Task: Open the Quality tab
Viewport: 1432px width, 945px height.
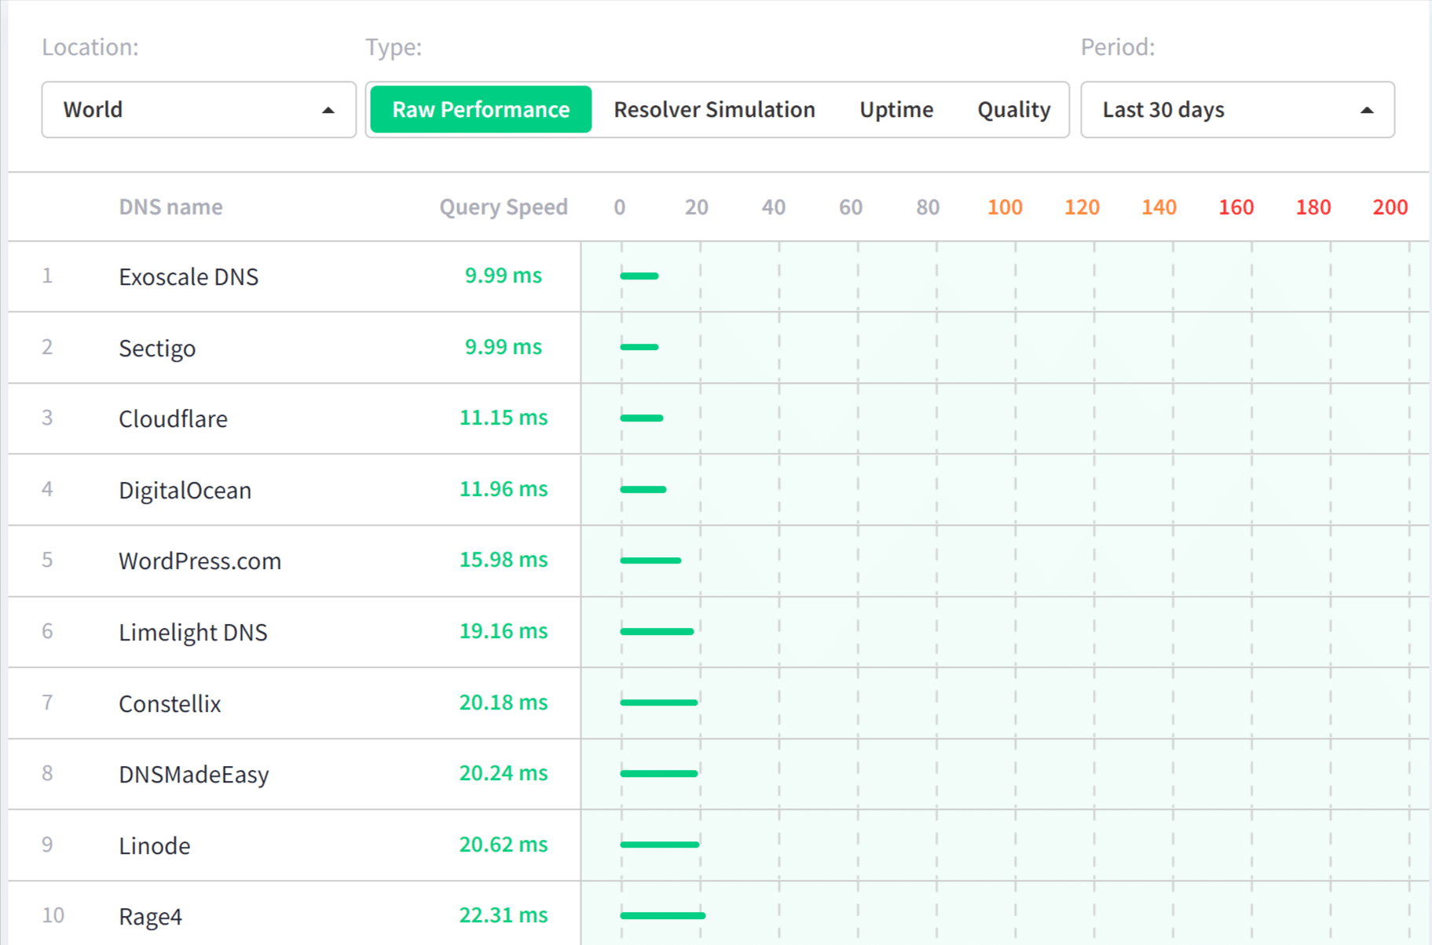Action: [x=1013, y=110]
